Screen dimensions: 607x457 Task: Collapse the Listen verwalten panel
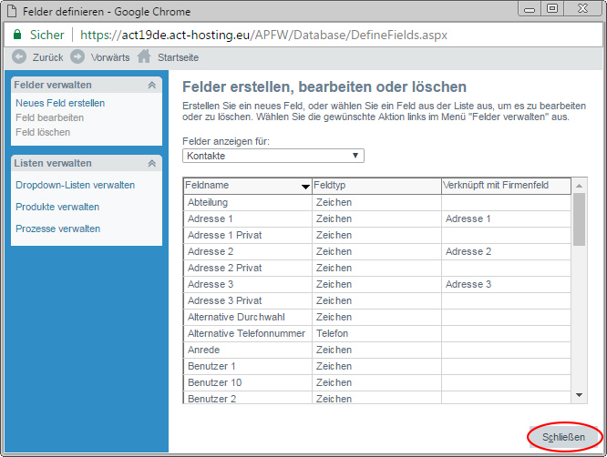(151, 163)
